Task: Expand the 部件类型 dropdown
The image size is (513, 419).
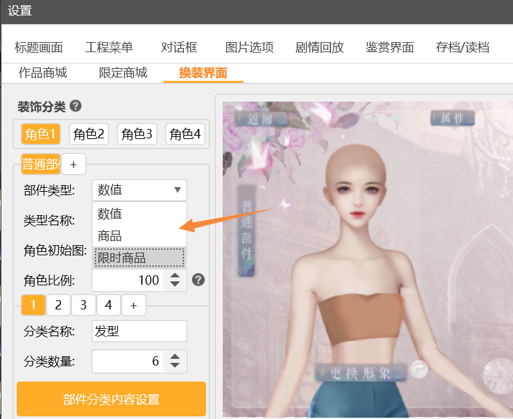Action: (x=139, y=190)
